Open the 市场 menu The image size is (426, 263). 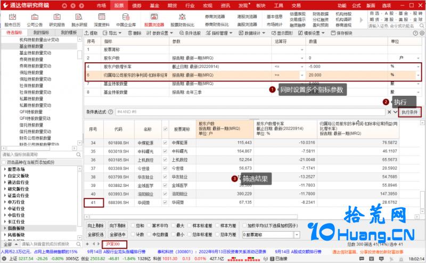[101, 5]
